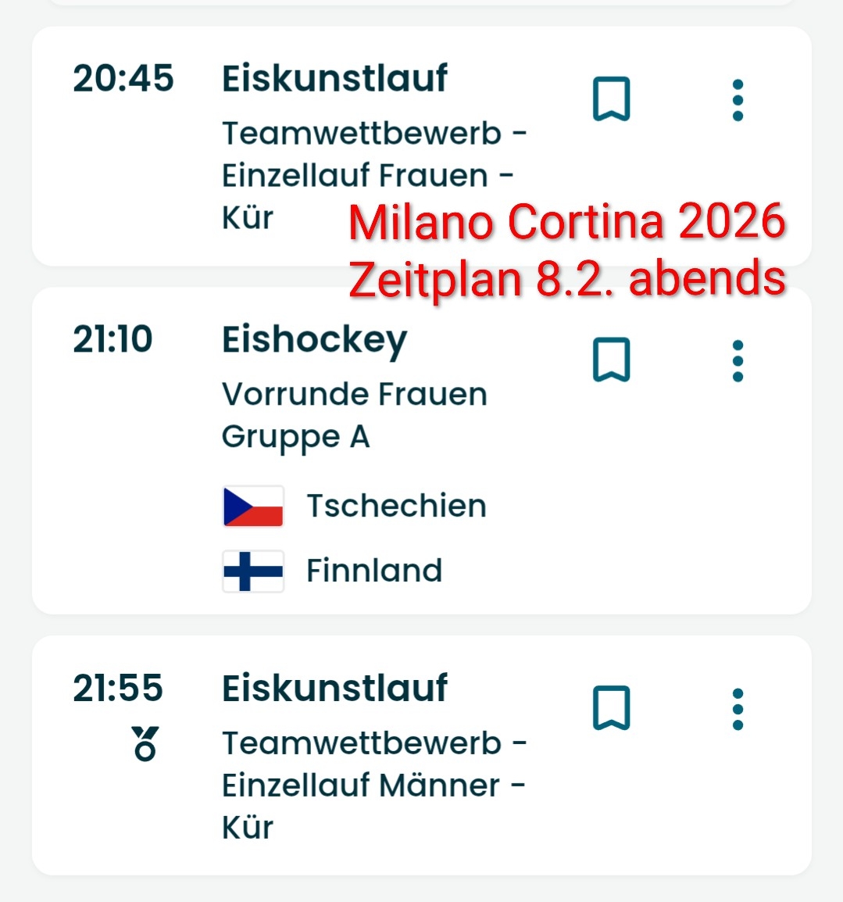Tap the 21:55 start time
Image resolution: width=843 pixels, height=902 pixels.
pos(118,689)
